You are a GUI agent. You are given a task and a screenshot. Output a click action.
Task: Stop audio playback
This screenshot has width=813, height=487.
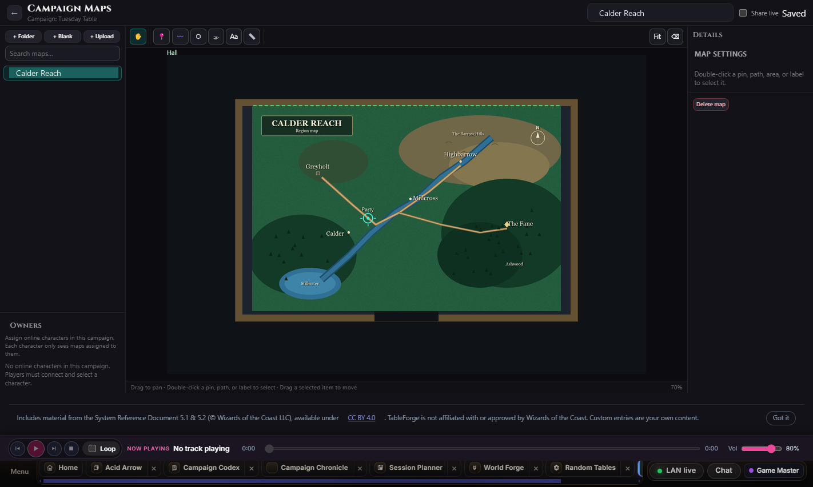[71, 449]
